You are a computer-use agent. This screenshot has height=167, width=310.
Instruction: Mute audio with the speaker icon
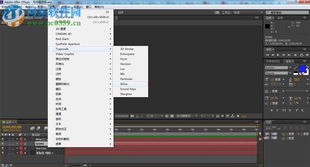[295, 55]
